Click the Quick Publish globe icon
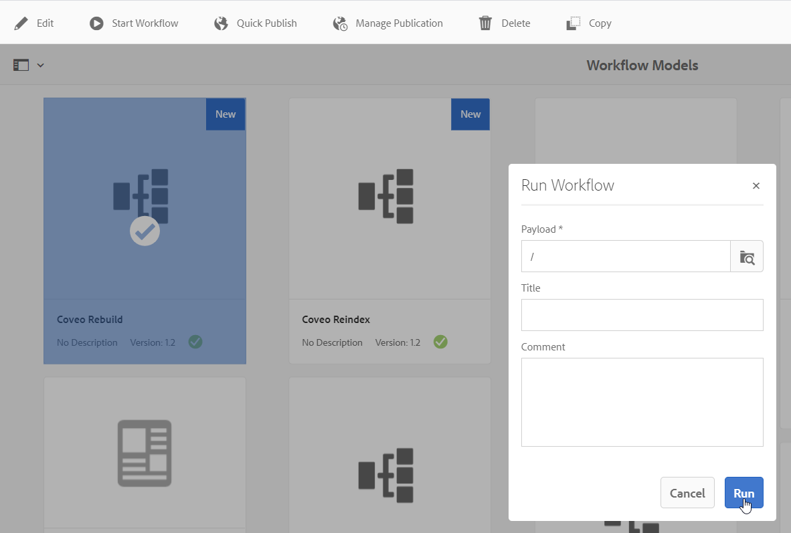 [x=221, y=23]
